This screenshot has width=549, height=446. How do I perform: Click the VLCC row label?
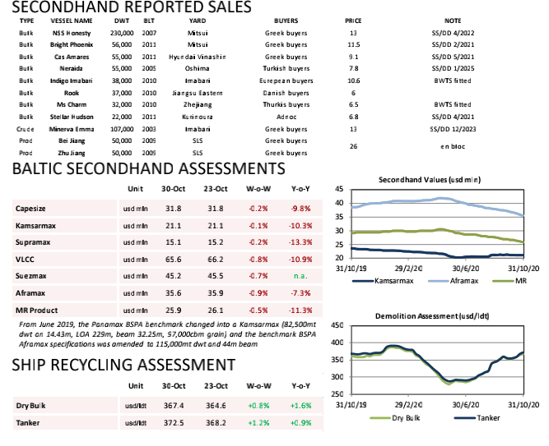coord(26,258)
